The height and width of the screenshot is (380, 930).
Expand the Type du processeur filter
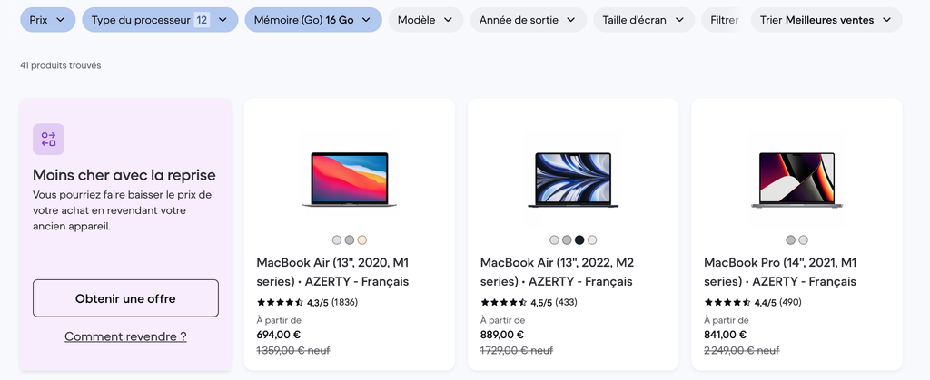pyautogui.click(x=160, y=20)
